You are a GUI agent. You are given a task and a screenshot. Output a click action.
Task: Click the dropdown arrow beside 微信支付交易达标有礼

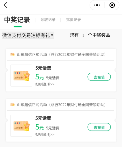click(52, 35)
